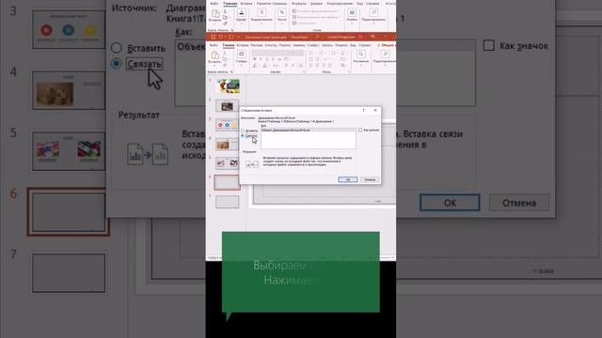Select the large blurred Связать radio button
This screenshot has width=602, height=338.
(117, 63)
